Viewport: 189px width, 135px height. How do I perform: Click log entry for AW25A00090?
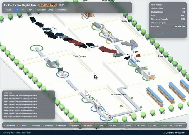click(x=28, y=99)
